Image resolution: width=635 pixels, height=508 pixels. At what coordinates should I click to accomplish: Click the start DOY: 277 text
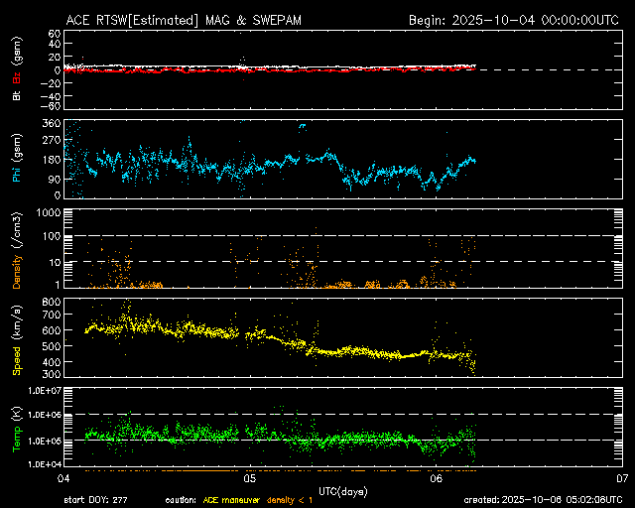[x=97, y=500]
